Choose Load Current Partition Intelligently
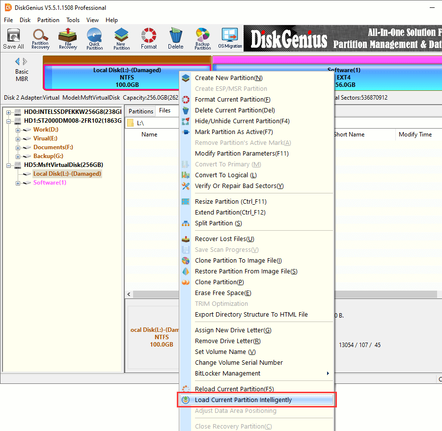 click(x=256, y=400)
